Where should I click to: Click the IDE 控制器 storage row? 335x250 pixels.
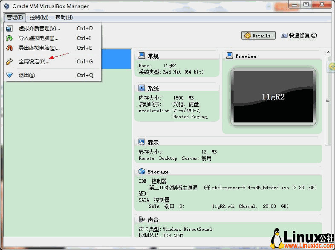pos(153,182)
